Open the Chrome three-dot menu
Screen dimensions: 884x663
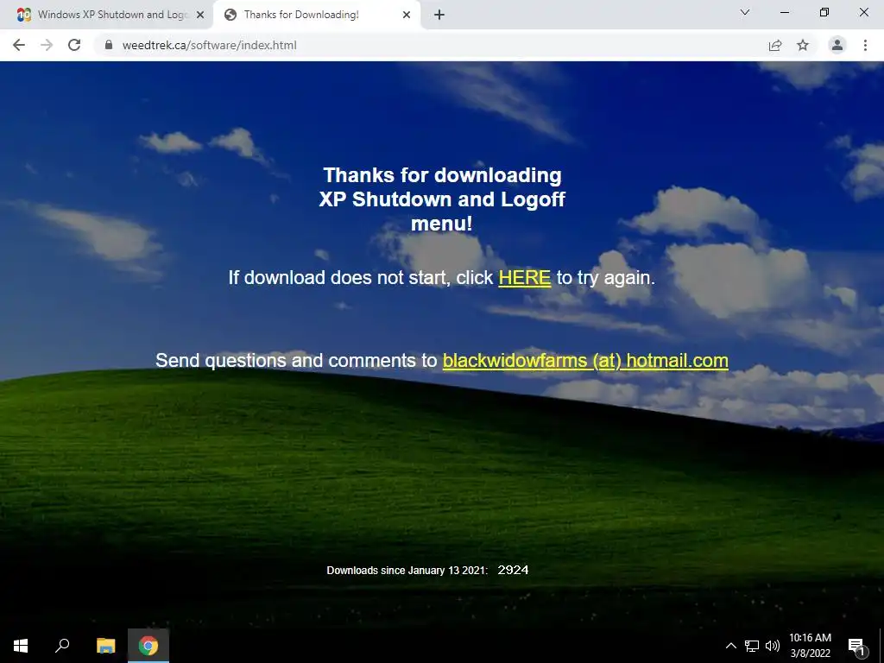coord(865,45)
